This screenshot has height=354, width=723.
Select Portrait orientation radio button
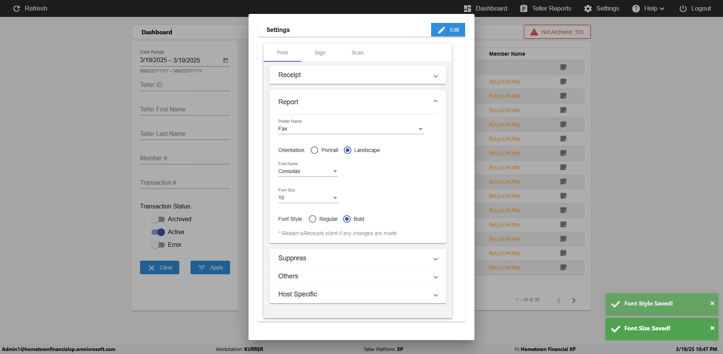pos(314,150)
